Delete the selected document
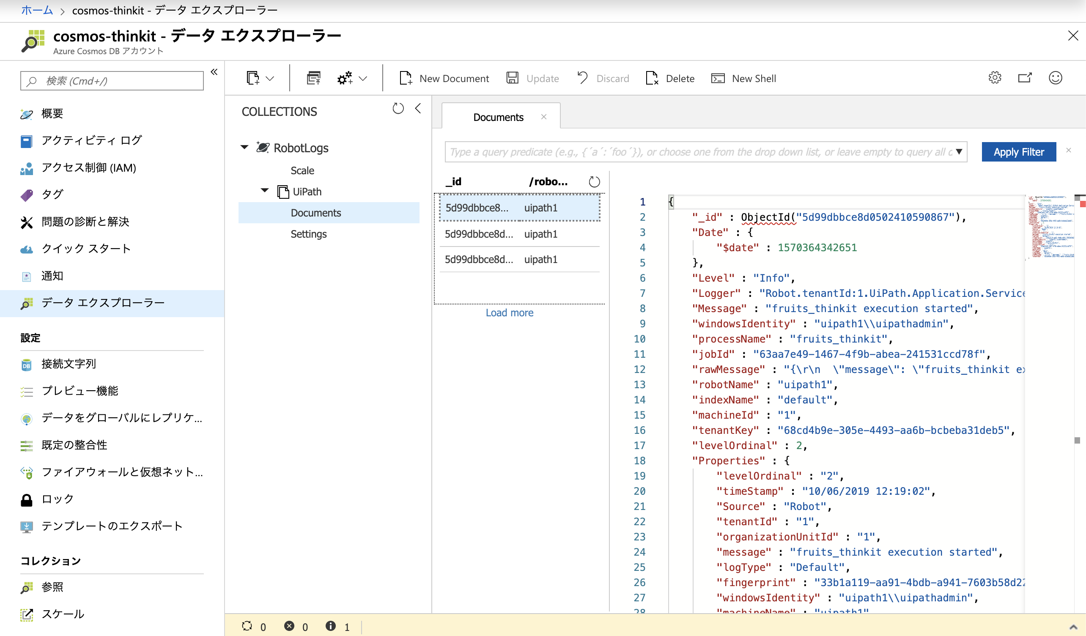This screenshot has width=1086, height=636. coord(670,78)
